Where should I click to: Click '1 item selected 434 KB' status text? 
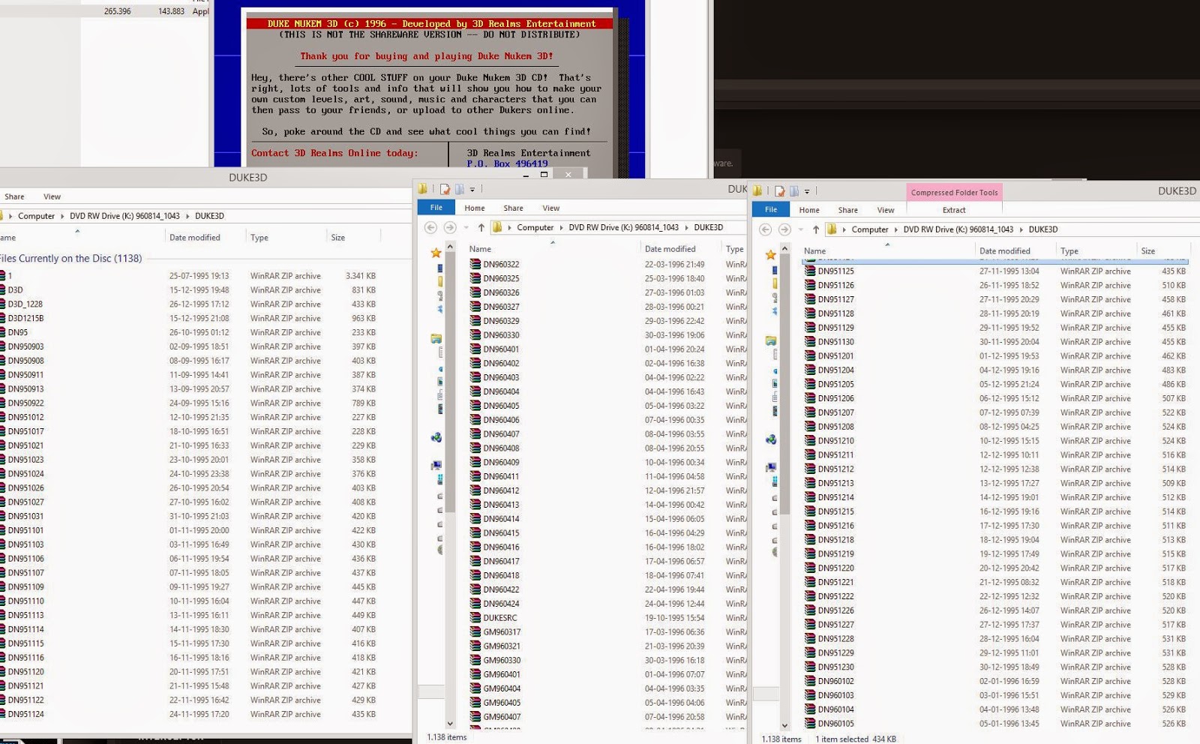[856, 739]
